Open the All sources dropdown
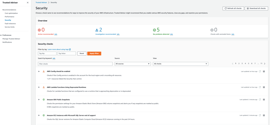 [133, 64]
